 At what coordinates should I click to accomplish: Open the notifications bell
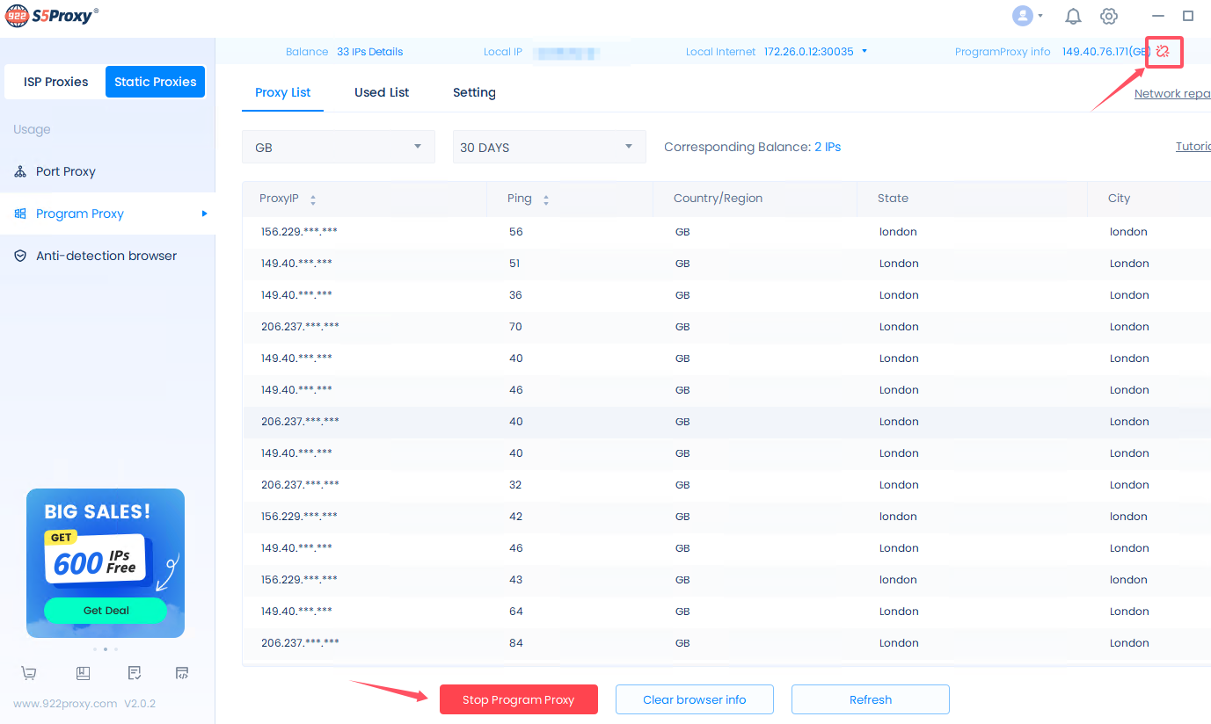click(1073, 17)
